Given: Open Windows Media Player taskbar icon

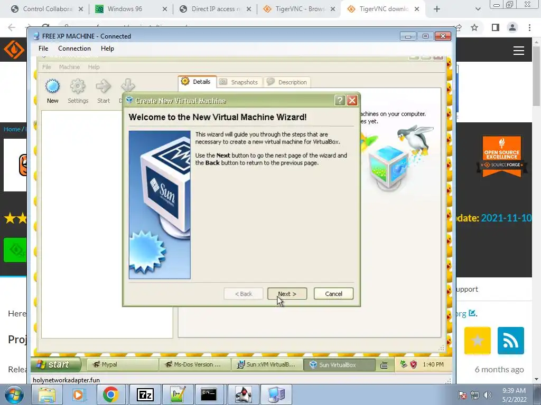Looking at the screenshot, I should [78, 394].
